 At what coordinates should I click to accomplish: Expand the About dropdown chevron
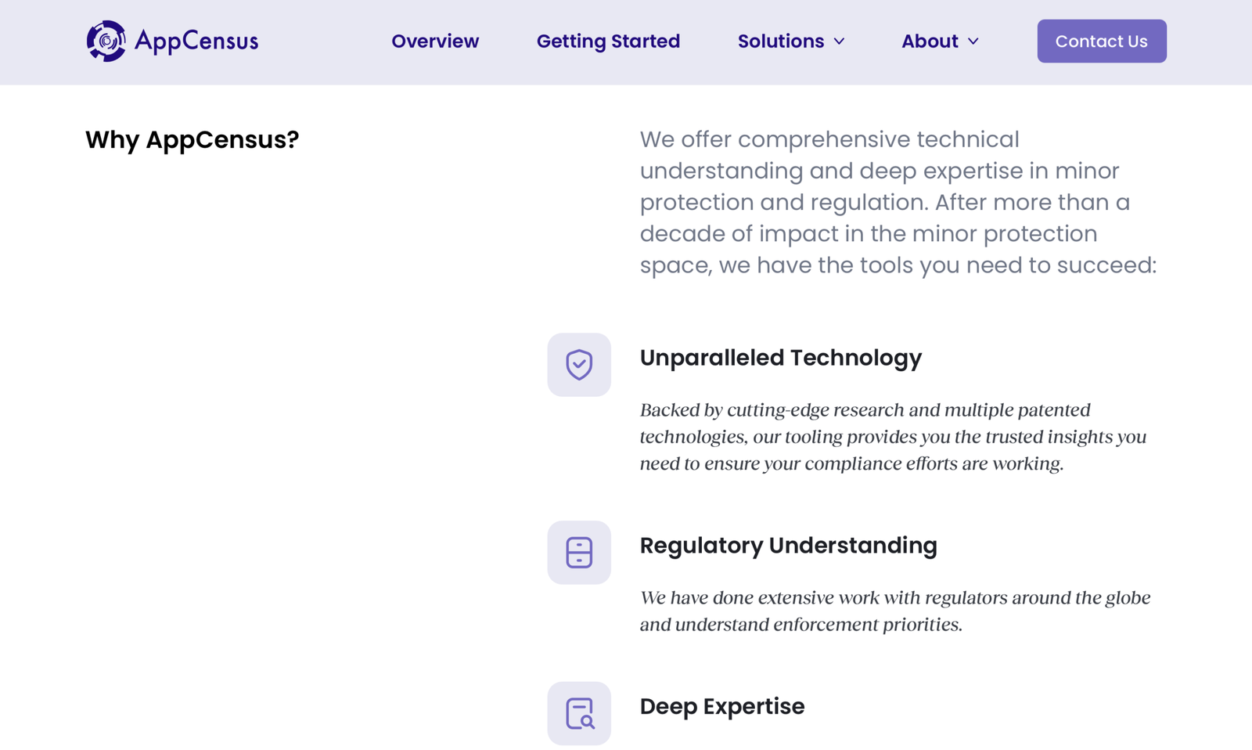tap(973, 41)
